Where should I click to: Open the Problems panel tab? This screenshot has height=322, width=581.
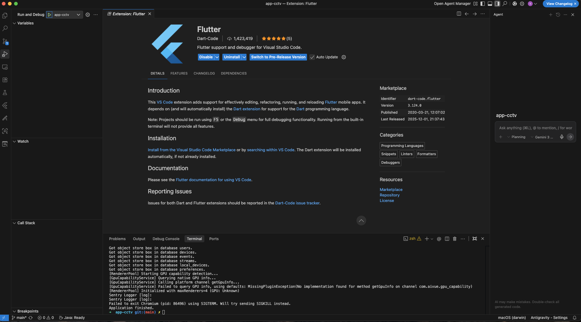point(117,239)
